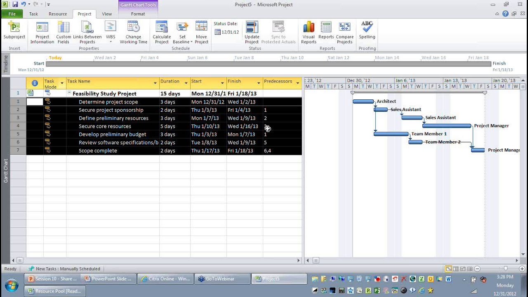The width and height of the screenshot is (528, 297).
Task: Click the Status Date value 12/31/12
Action: point(230,32)
